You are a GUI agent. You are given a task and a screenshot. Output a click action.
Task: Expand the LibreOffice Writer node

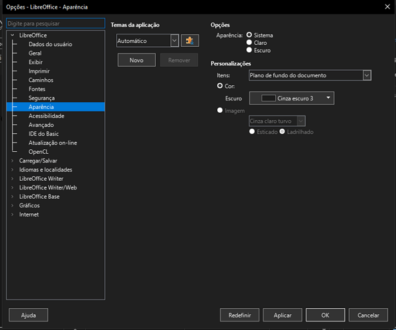(x=13, y=178)
